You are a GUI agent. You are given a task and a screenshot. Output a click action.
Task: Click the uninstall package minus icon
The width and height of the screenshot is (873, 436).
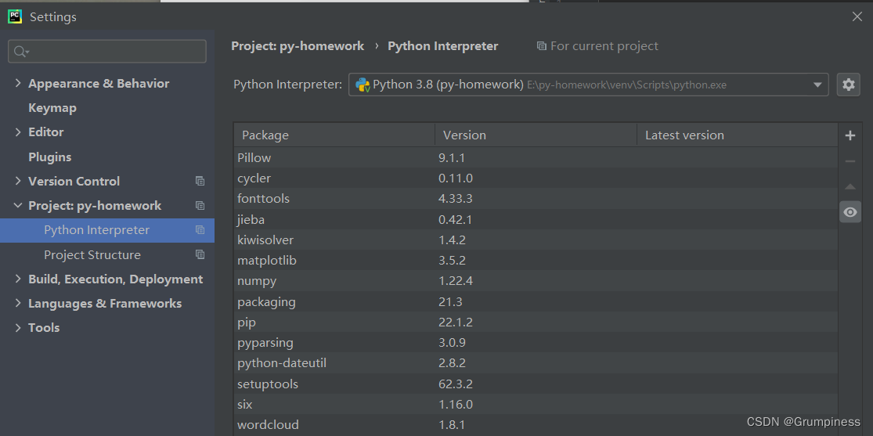tap(850, 161)
